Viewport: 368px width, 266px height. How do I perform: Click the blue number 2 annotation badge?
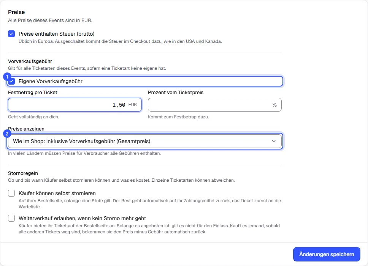click(x=7, y=134)
